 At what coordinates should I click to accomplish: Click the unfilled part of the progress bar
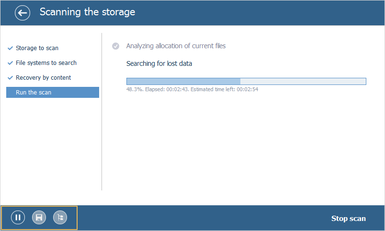(303, 81)
